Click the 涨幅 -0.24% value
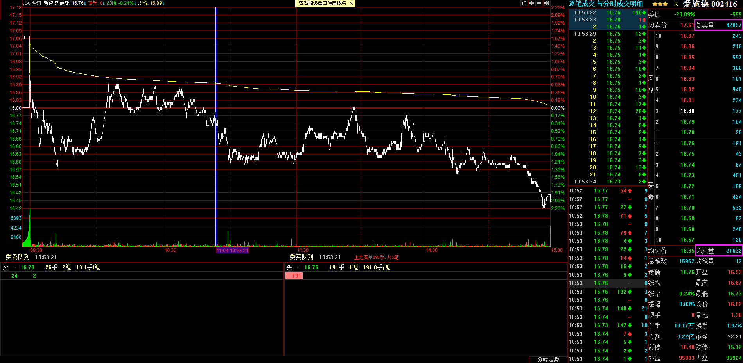Image resolution: width=743 pixels, height=363 pixels. (686, 294)
